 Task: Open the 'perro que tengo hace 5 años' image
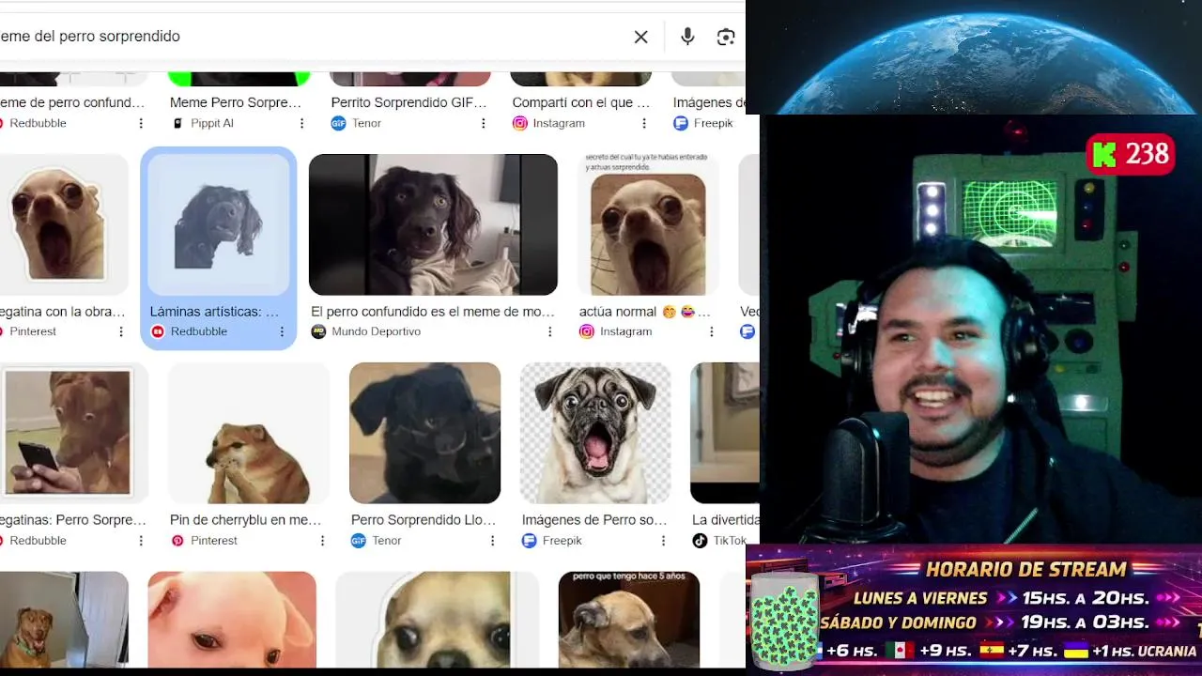pyautogui.click(x=629, y=620)
